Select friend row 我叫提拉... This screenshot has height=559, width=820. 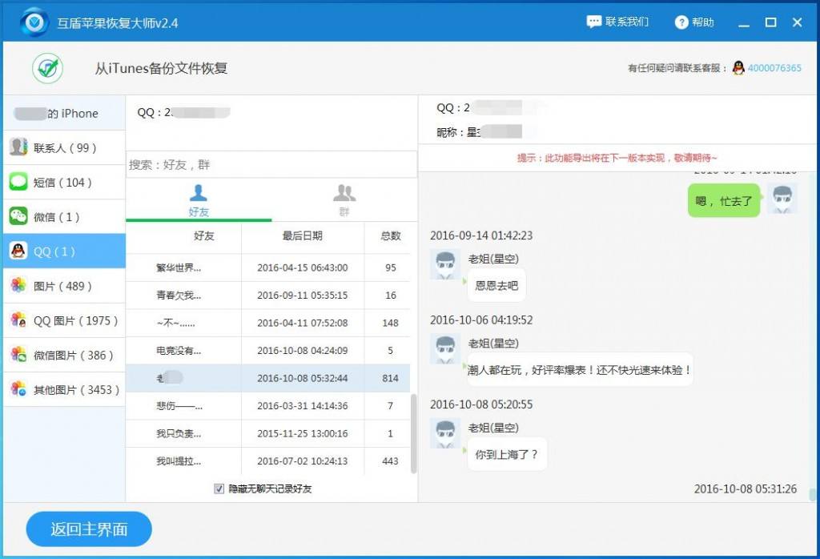(267, 461)
